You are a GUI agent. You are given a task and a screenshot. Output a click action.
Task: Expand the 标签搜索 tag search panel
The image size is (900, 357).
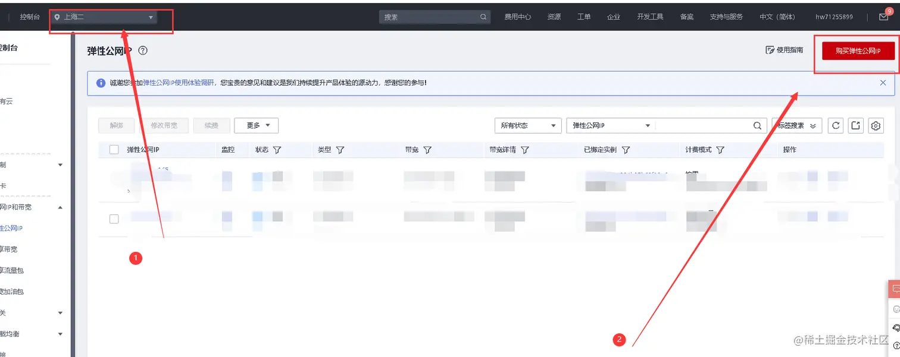(x=797, y=125)
